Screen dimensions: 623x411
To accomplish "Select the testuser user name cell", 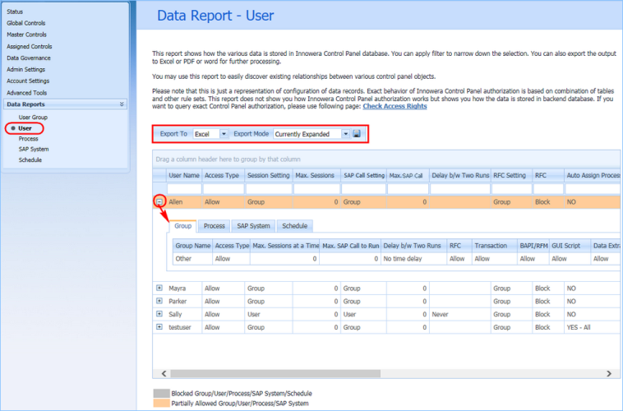I will (184, 327).
